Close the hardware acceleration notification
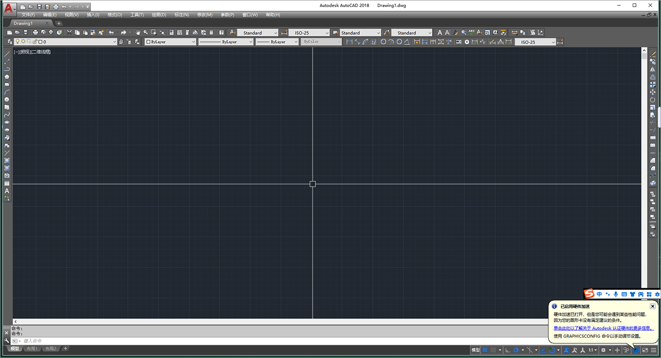This screenshot has width=661, height=358. coord(652,306)
